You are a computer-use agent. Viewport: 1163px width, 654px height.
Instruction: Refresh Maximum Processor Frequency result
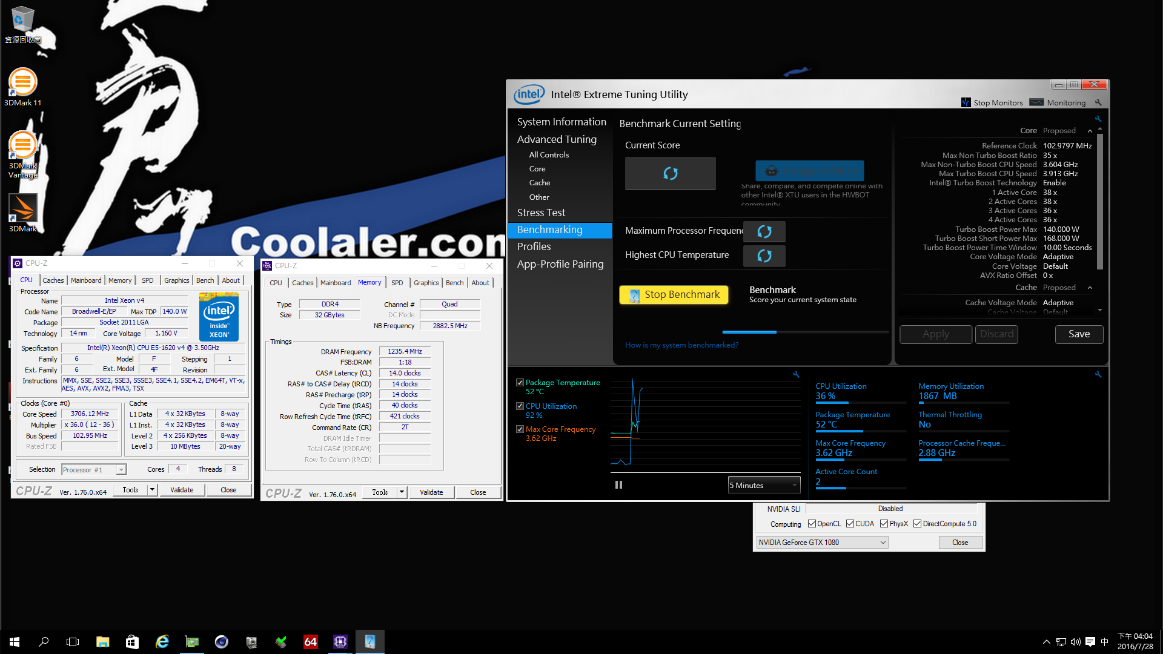(x=764, y=231)
